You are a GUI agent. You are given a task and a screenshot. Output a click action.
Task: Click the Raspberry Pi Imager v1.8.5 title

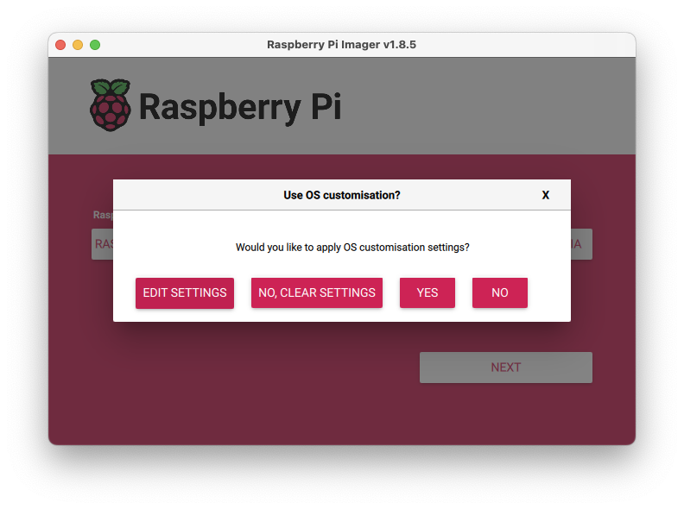tap(341, 45)
